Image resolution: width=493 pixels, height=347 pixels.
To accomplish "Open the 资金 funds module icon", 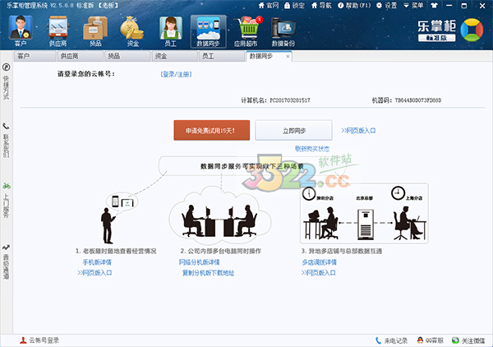I will click(x=132, y=31).
